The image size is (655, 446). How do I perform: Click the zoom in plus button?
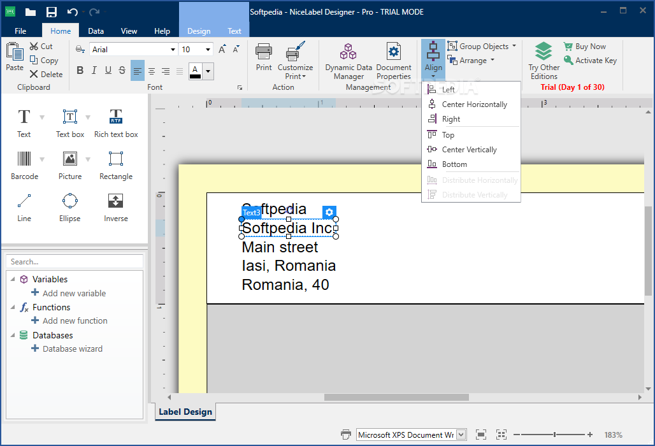click(x=590, y=435)
